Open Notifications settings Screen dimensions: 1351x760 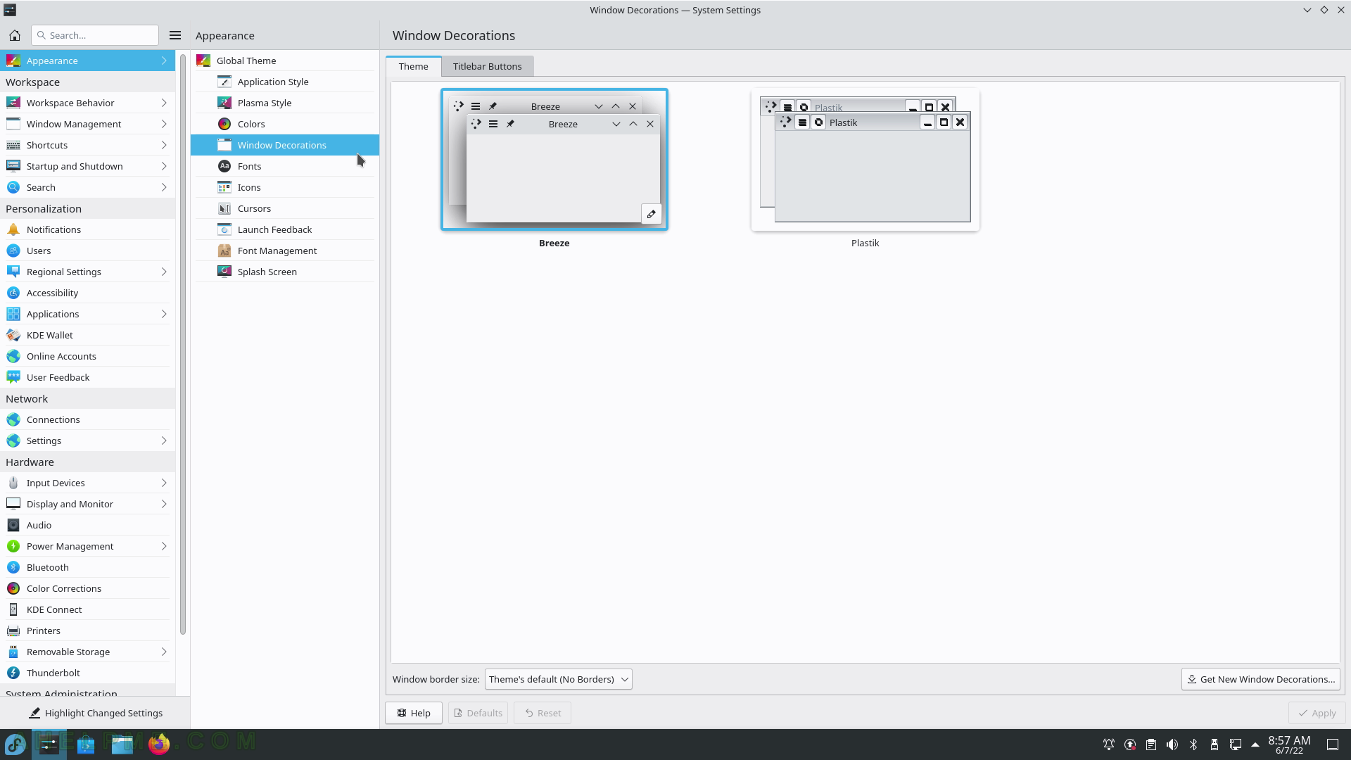[87, 229]
